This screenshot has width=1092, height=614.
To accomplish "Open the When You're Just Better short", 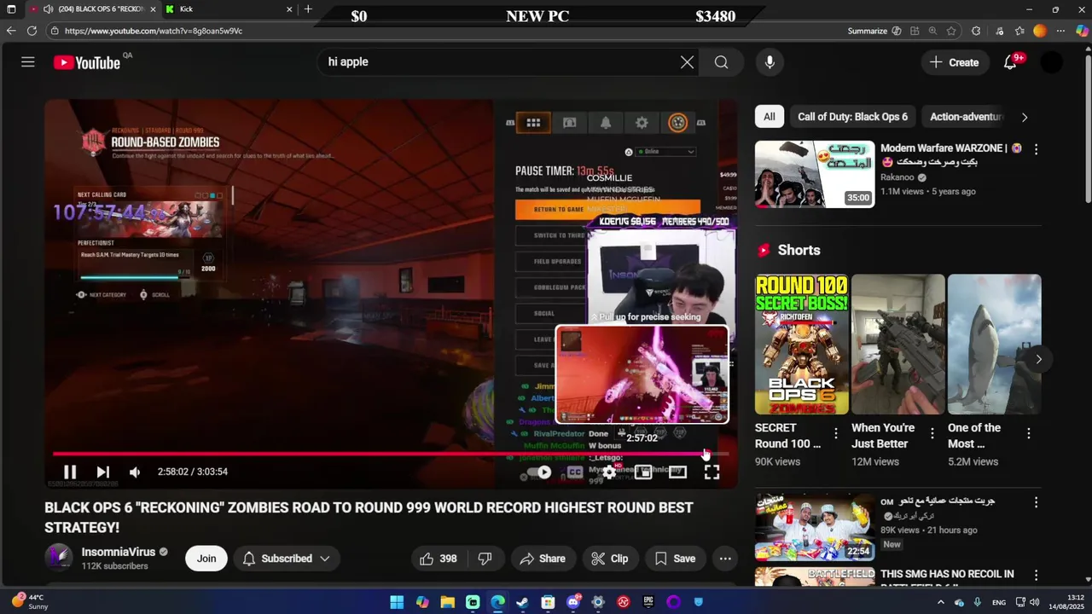I will tap(897, 344).
